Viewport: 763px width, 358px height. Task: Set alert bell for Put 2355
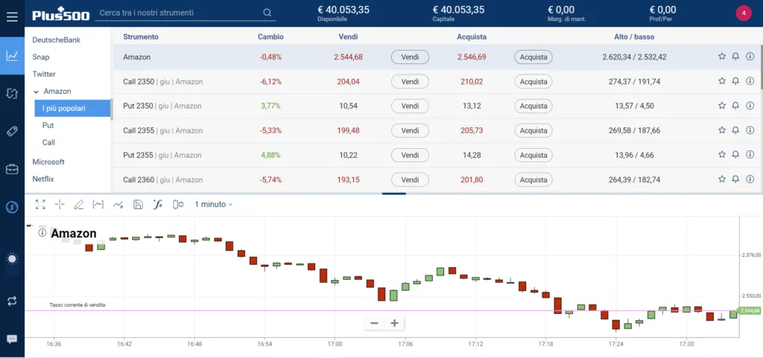735,155
